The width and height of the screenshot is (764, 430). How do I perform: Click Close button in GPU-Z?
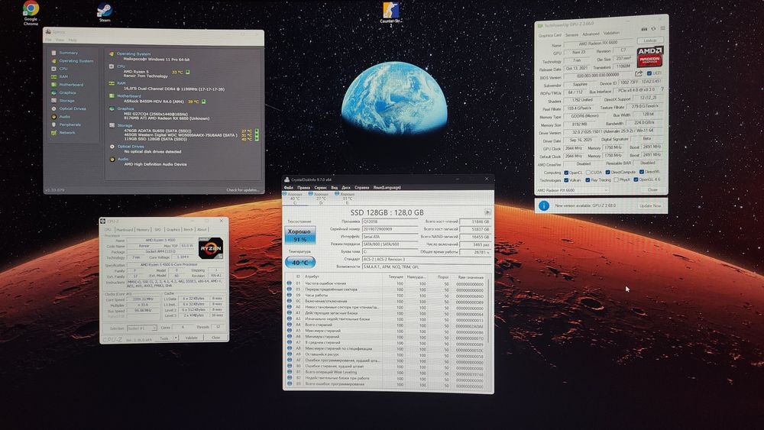652,189
